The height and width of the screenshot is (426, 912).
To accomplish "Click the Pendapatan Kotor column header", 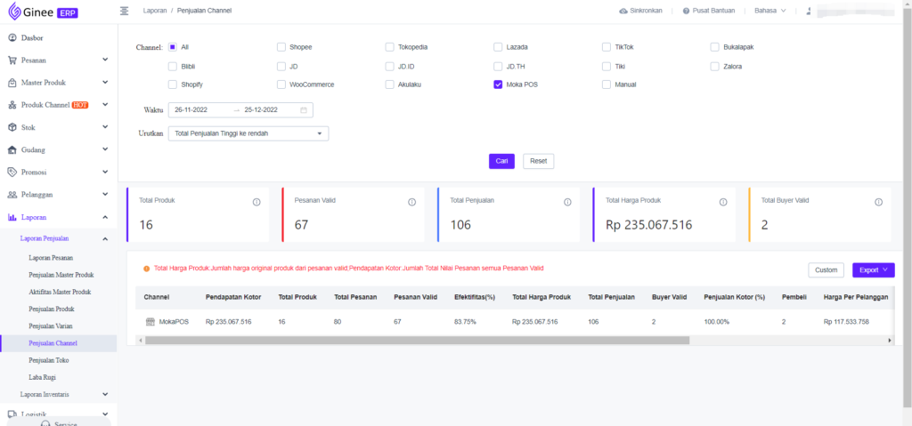I will pos(233,297).
